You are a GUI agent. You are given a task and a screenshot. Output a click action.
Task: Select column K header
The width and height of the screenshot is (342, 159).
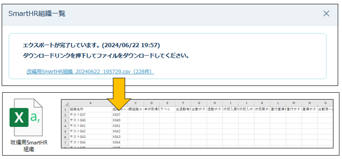[262, 103]
